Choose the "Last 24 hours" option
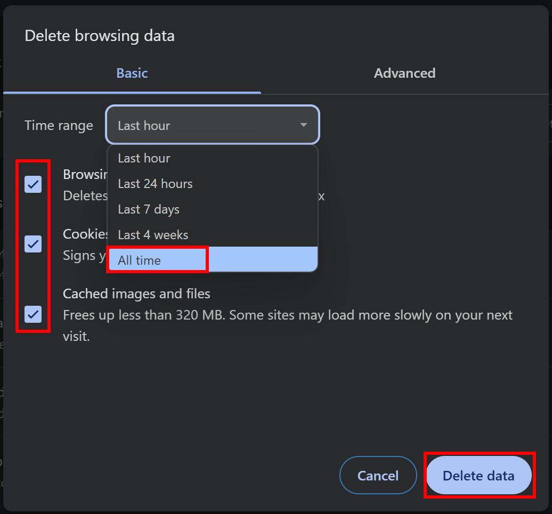Image resolution: width=552 pixels, height=514 pixels. pos(155,184)
